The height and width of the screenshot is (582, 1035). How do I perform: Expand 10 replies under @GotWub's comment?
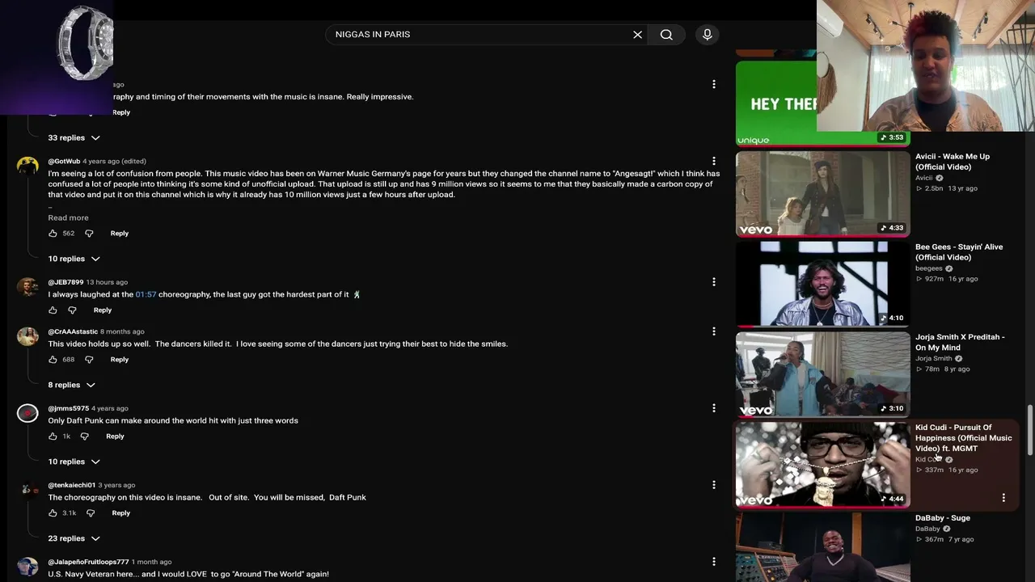pyautogui.click(x=74, y=259)
